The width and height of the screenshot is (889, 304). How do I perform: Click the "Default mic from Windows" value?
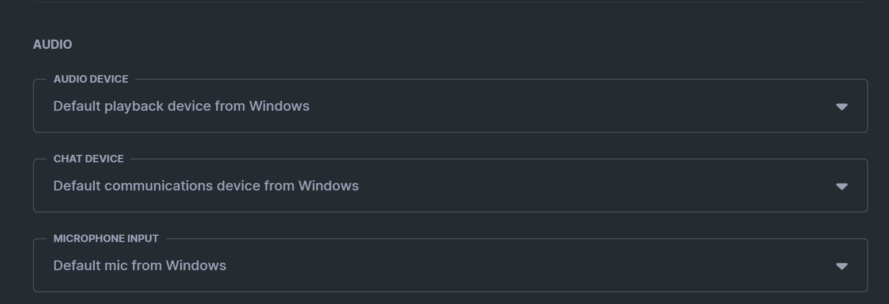coord(140,266)
